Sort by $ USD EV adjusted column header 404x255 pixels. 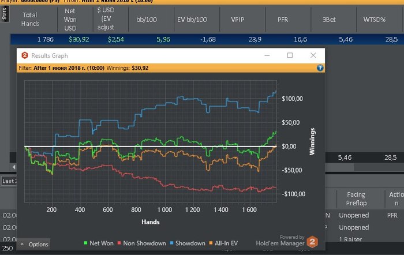pos(106,18)
